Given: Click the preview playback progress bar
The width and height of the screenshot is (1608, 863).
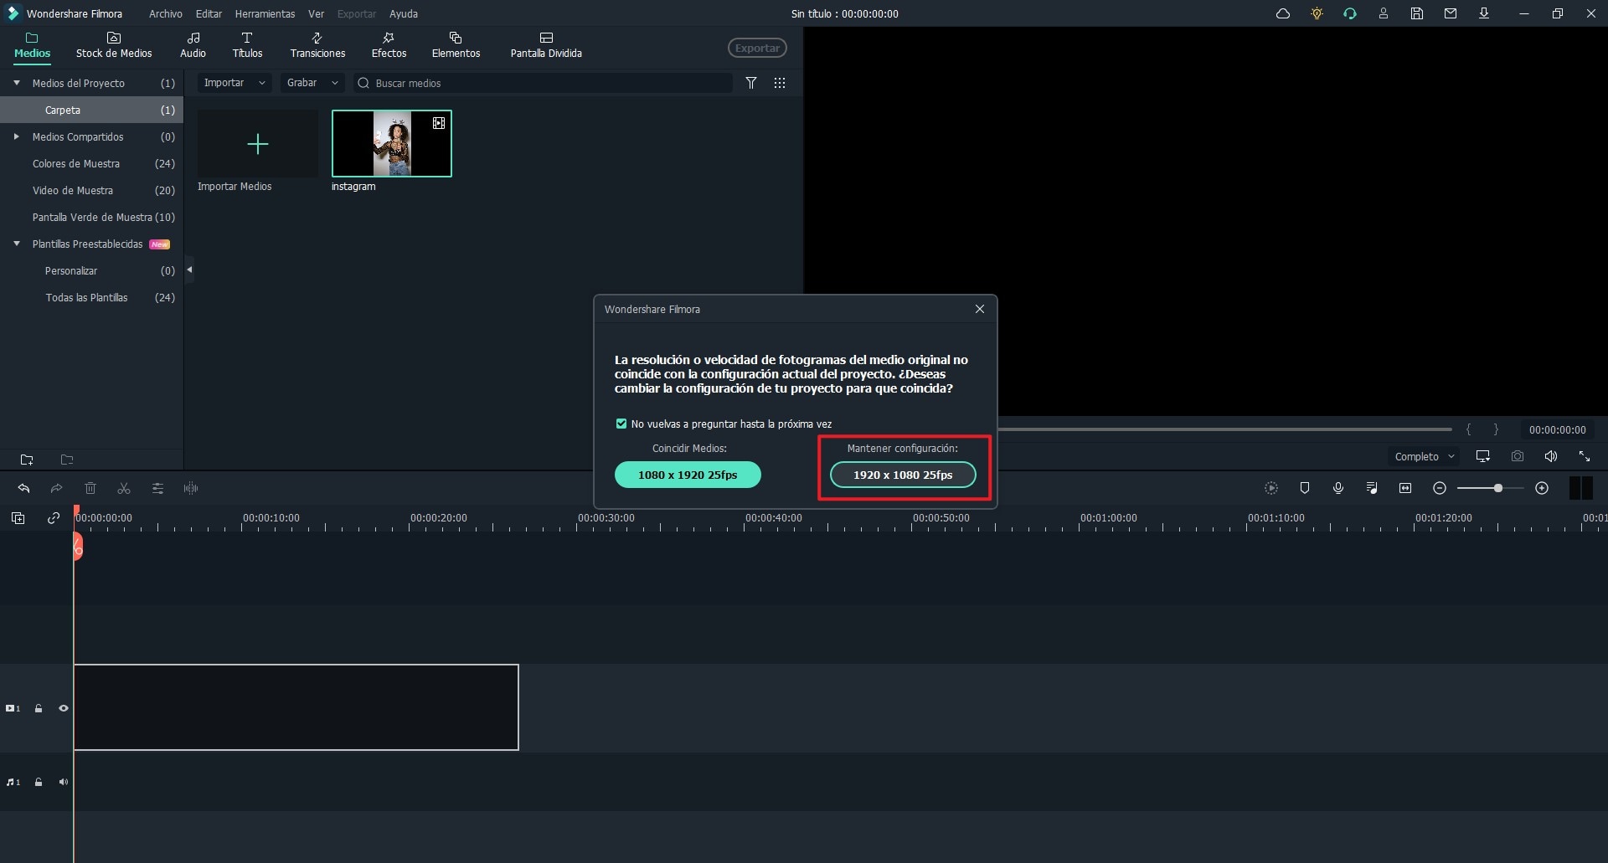Looking at the screenshot, I should [x=1225, y=429].
